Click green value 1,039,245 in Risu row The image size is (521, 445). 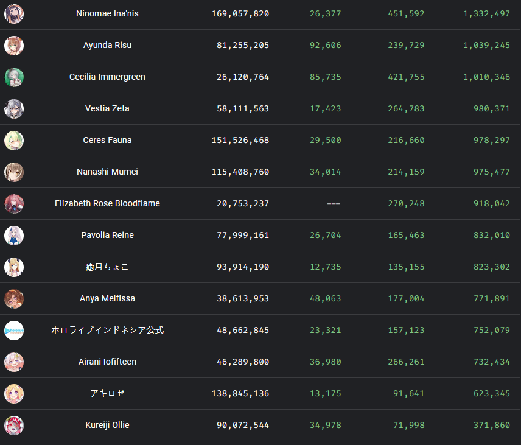coord(486,46)
